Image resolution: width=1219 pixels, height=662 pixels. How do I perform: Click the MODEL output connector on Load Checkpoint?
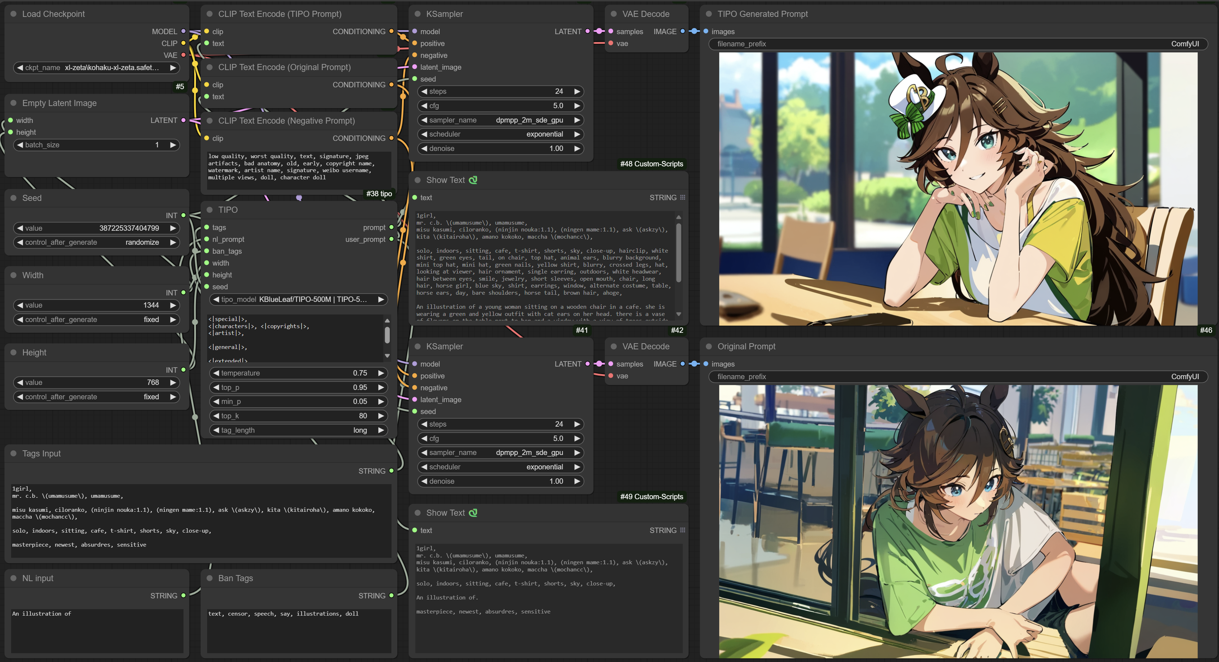tap(184, 31)
